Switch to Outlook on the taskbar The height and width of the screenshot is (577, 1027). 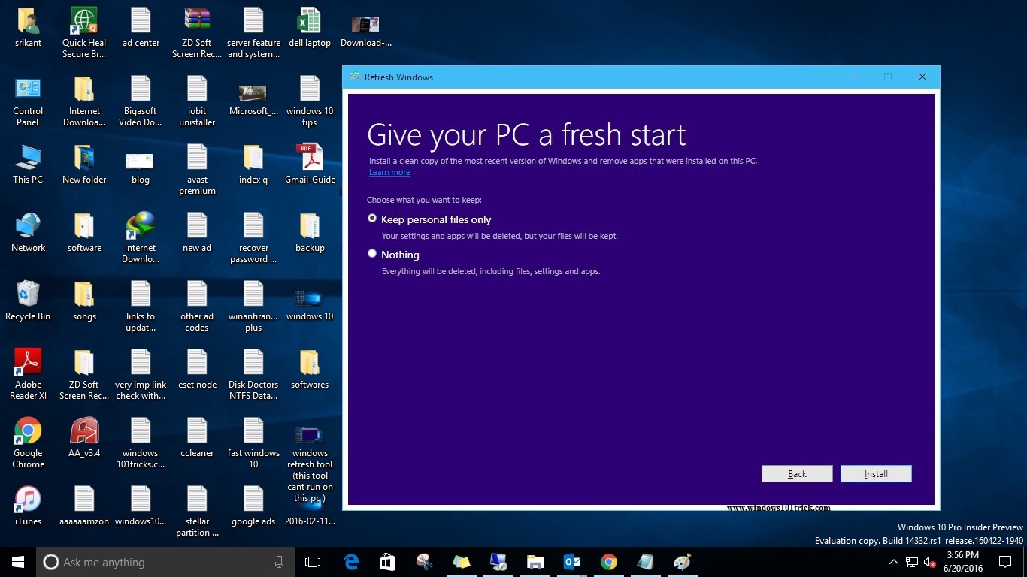[x=572, y=562]
